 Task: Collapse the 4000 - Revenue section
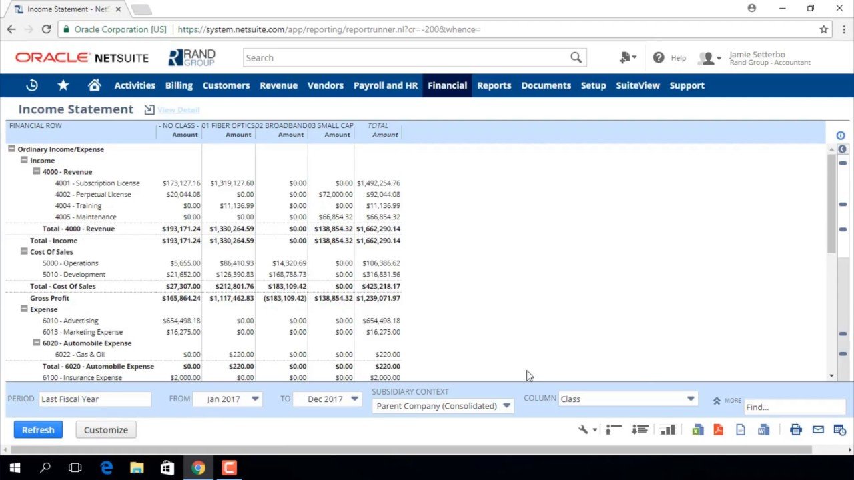click(x=37, y=171)
